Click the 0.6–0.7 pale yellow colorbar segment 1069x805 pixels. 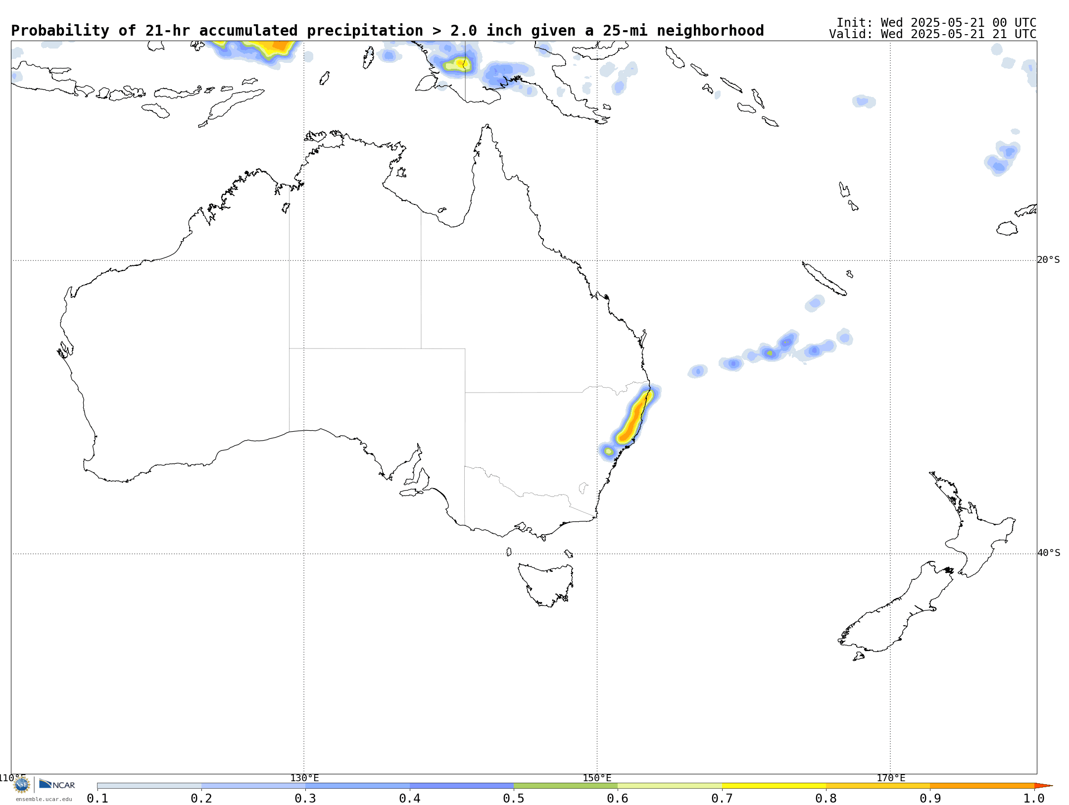670,786
